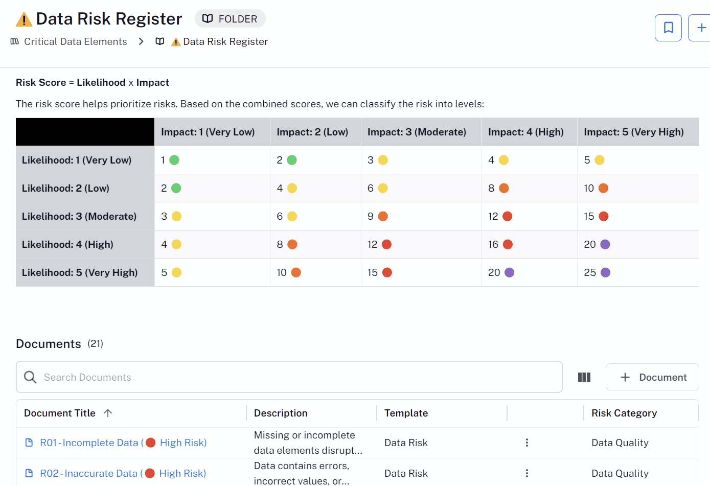Toggle the sort arrow on Document Title column
The image size is (710, 486).
[108, 412]
